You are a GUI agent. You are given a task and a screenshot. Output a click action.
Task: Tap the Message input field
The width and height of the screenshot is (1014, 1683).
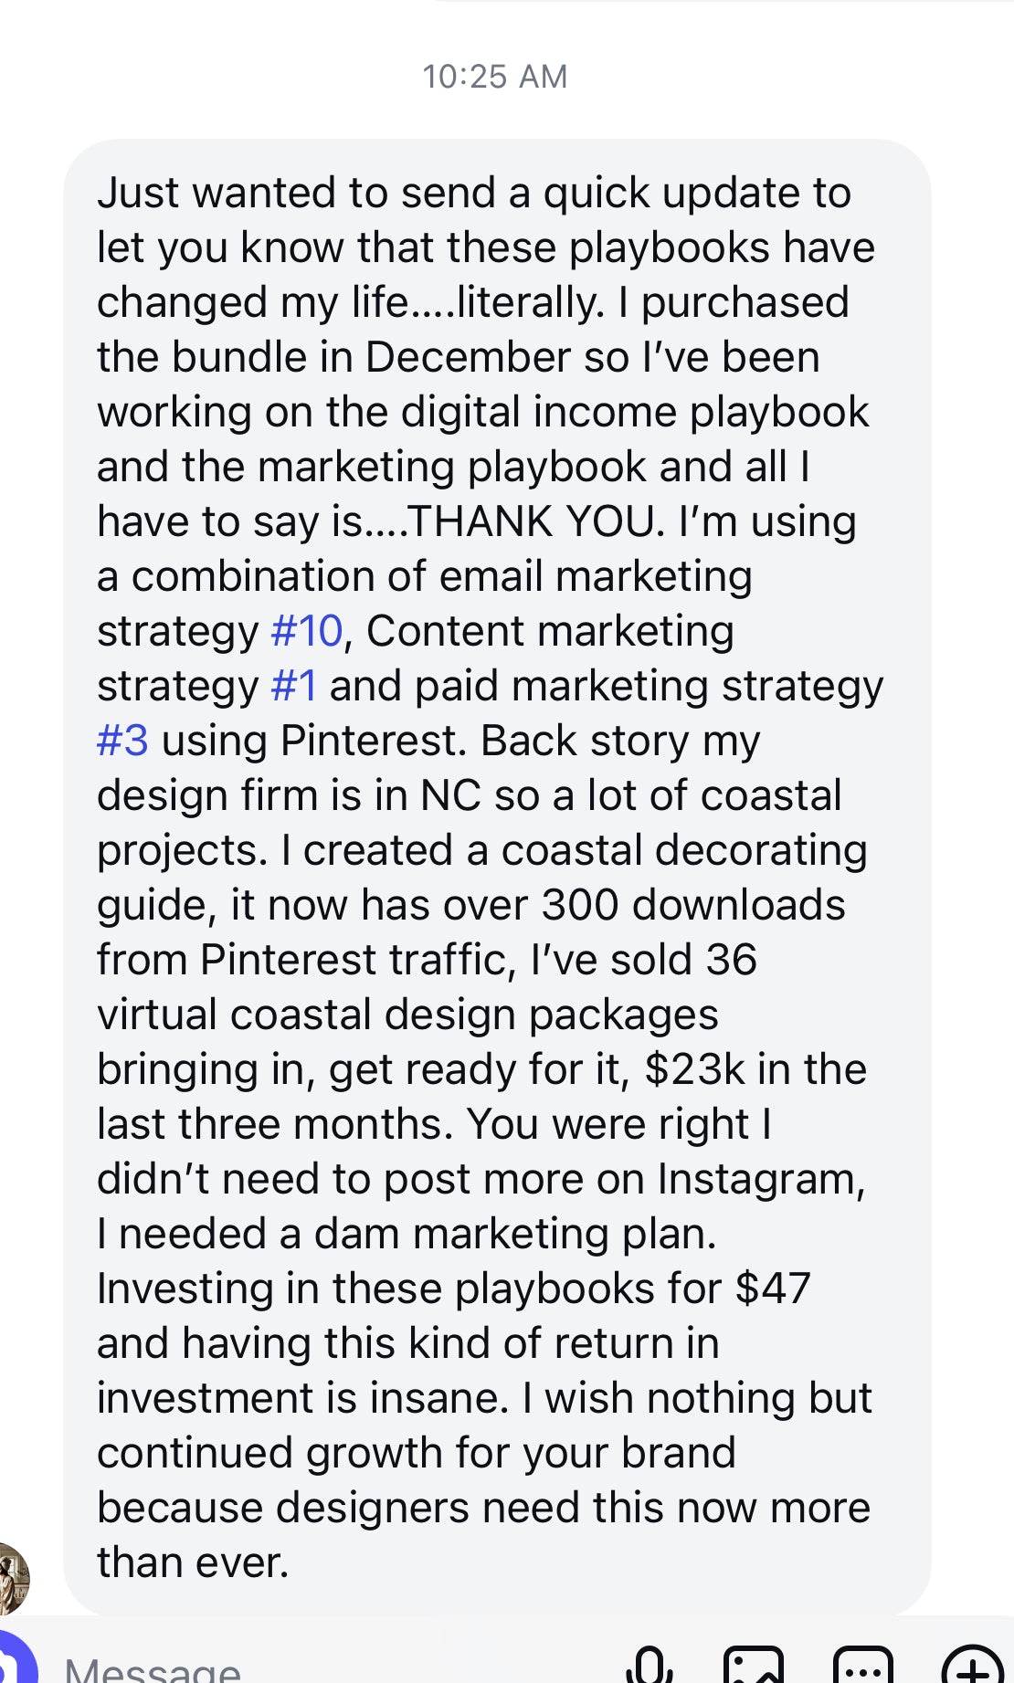(x=274, y=1669)
